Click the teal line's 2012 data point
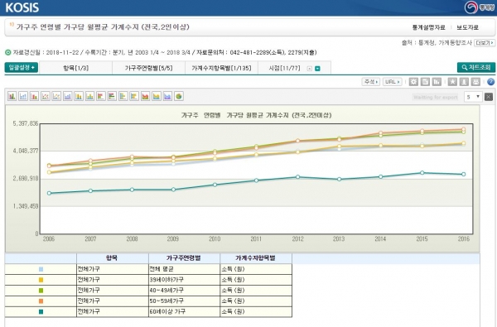The height and width of the screenshot is (327, 497). [x=297, y=177]
